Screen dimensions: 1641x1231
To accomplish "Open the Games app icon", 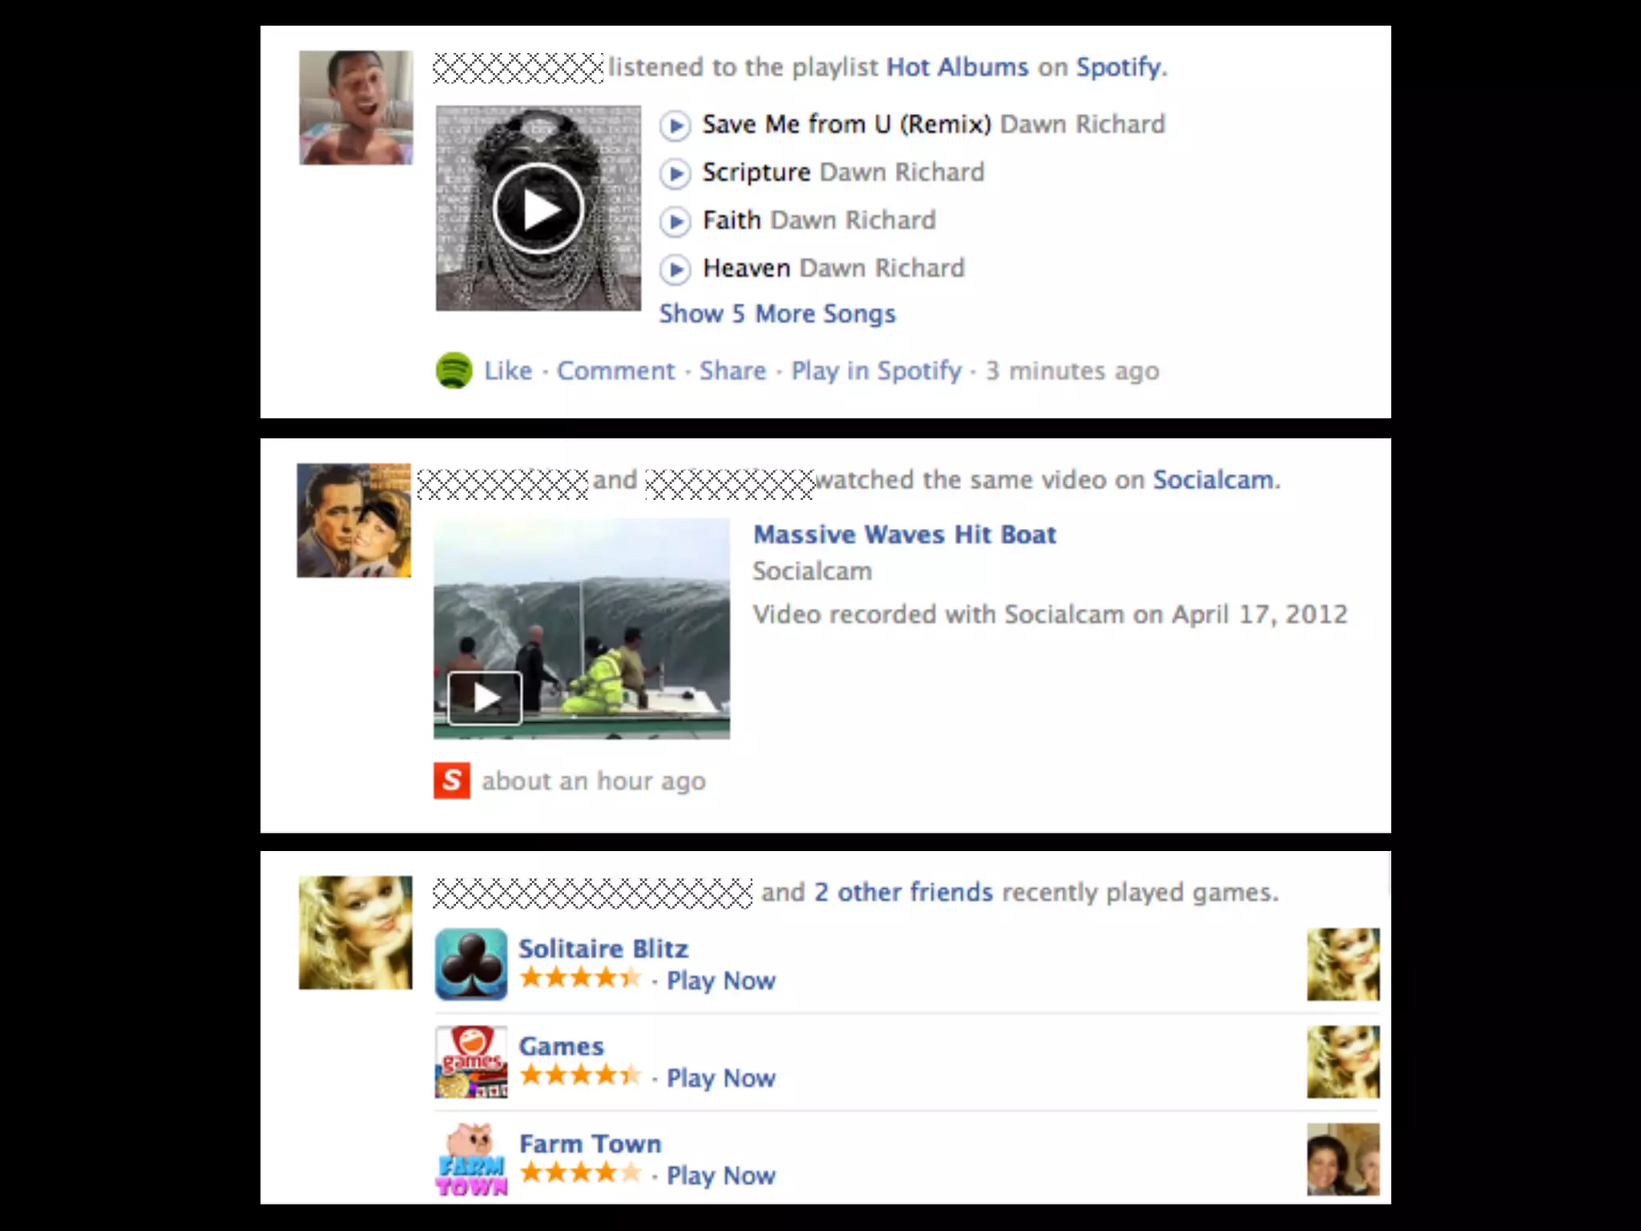I will [471, 1062].
